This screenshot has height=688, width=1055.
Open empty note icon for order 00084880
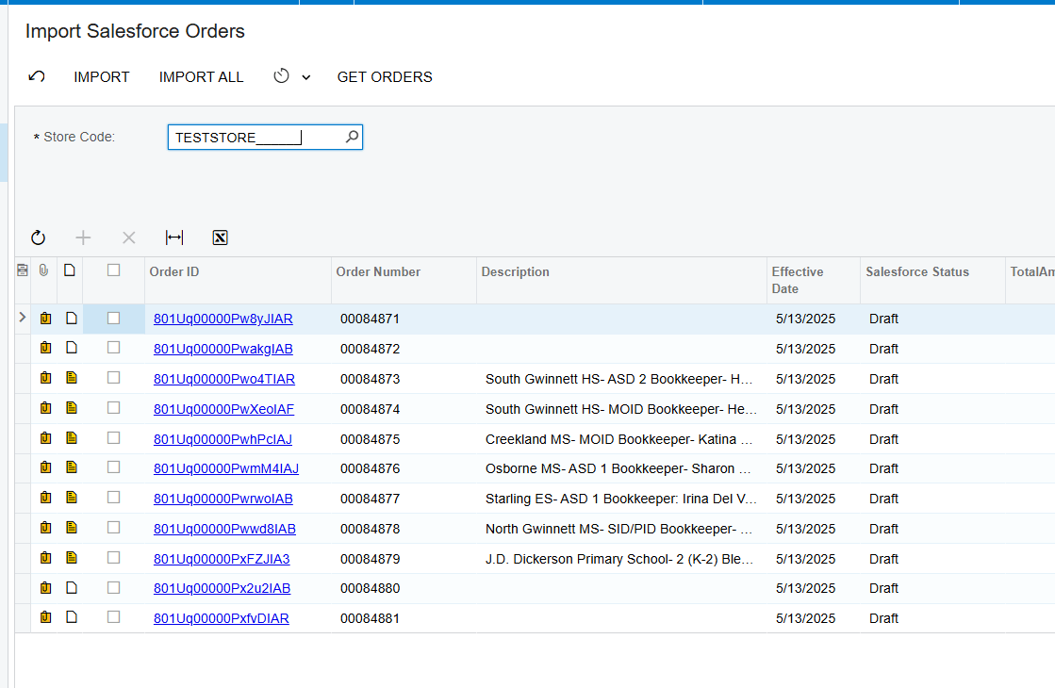point(72,588)
